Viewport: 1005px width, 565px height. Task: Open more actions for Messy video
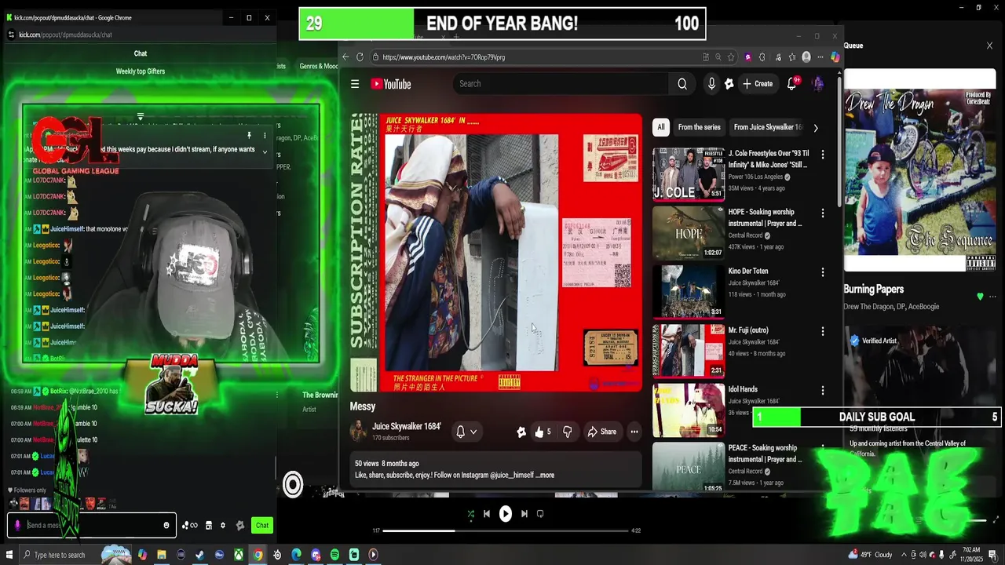[x=634, y=432]
